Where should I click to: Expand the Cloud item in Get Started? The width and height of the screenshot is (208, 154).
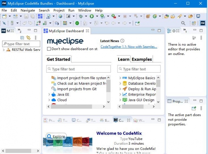click(49, 100)
